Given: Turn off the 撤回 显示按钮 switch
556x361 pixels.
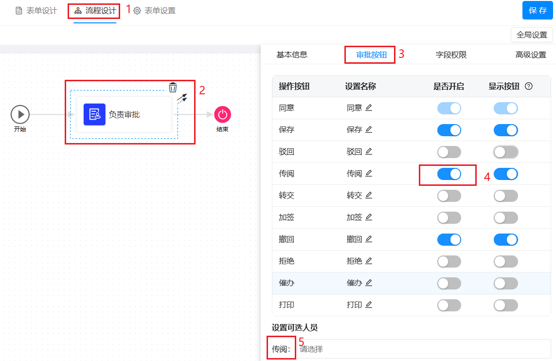Looking at the screenshot, I should coord(505,239).
